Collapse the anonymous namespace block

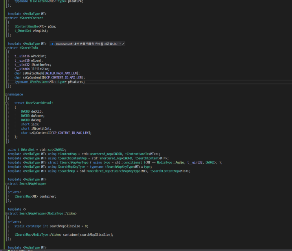tap(6, 95)
